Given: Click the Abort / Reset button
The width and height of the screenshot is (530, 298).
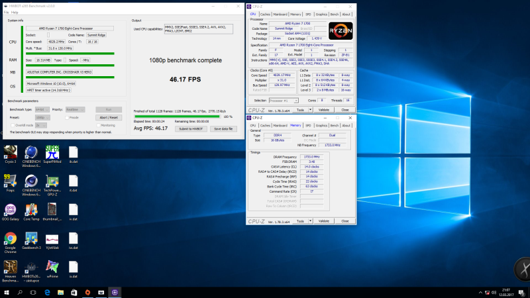Looking at the screenshot, I should click(109, 118).
